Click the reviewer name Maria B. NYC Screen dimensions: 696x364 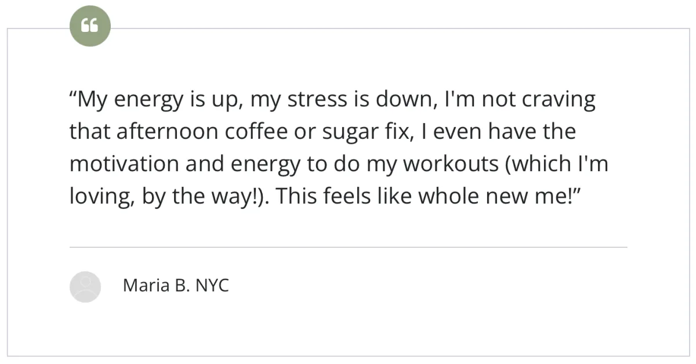(x=176, y=286)
